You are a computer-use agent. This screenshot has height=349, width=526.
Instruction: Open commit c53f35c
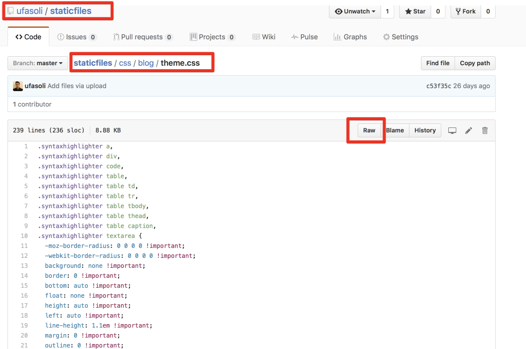pos(439,86)
